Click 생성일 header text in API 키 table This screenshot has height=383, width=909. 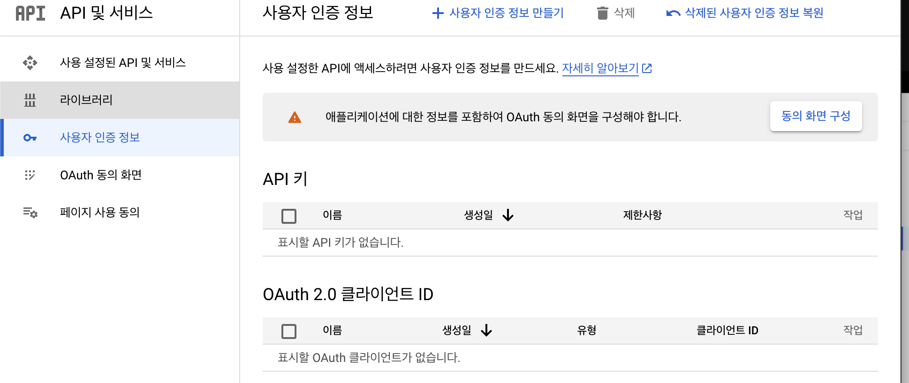[478, 215]
